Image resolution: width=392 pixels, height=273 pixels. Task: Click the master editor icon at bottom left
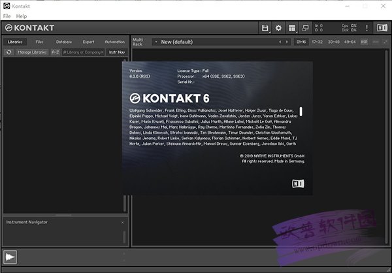point(10,257)
